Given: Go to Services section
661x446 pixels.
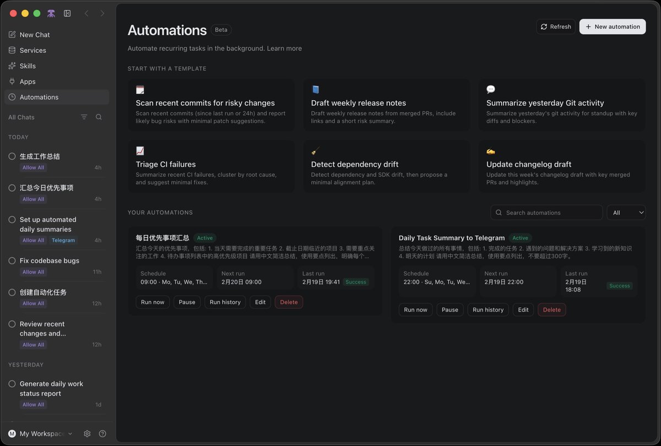Looking at the screenshot, I should [x=57, y=50].
